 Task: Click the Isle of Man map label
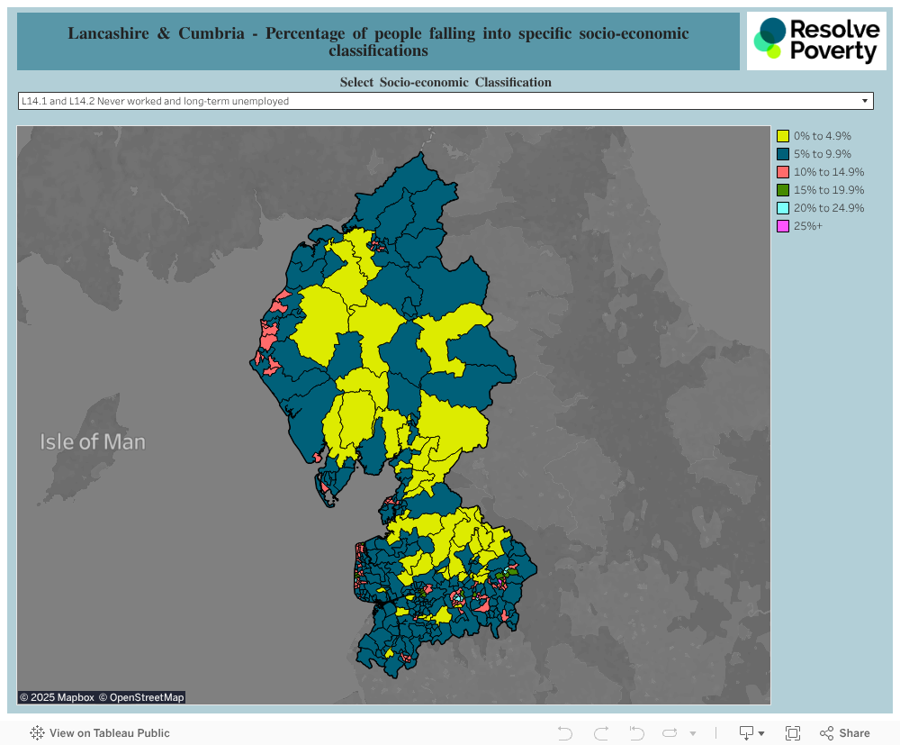[x=93, y=442]
